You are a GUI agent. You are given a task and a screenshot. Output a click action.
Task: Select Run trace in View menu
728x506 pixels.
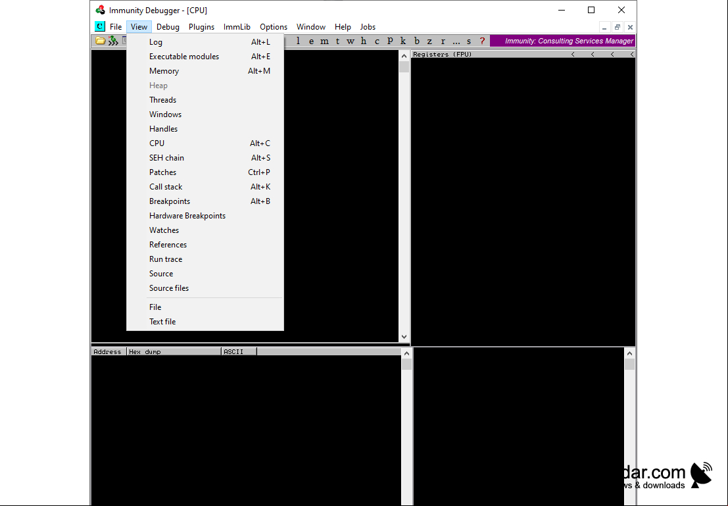click(x=205, y=259)
